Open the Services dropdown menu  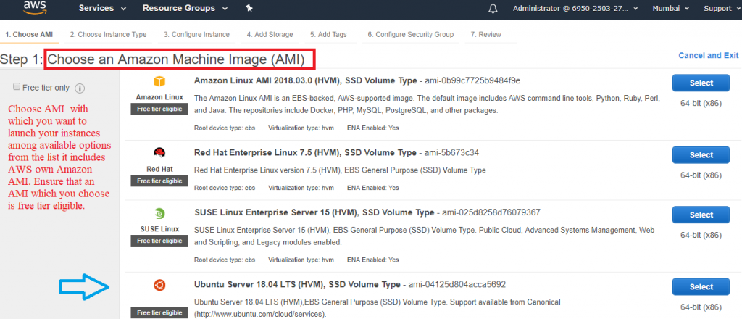tap(102, 8)
